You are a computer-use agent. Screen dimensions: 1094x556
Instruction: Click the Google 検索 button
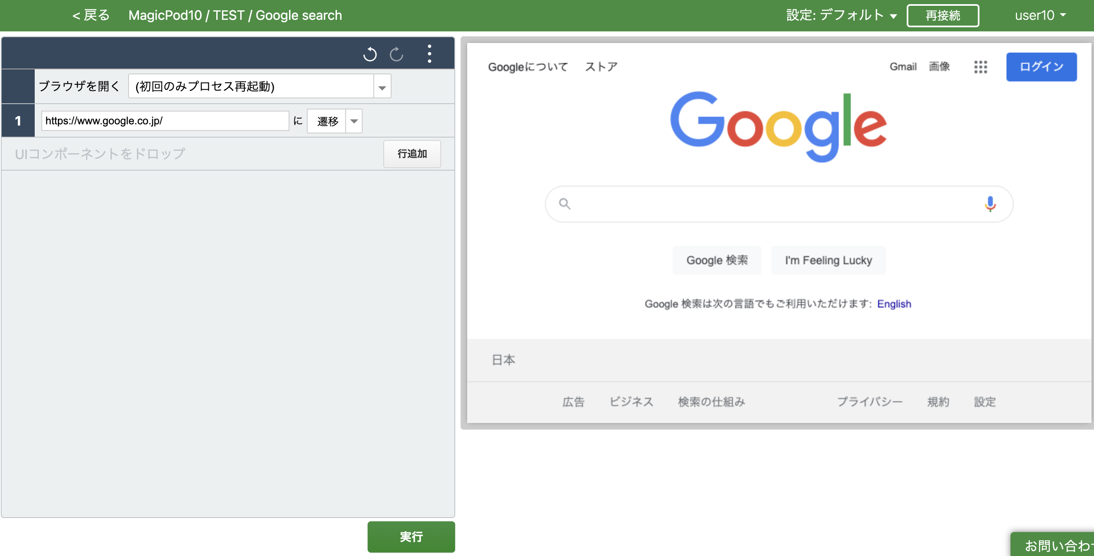717,260
